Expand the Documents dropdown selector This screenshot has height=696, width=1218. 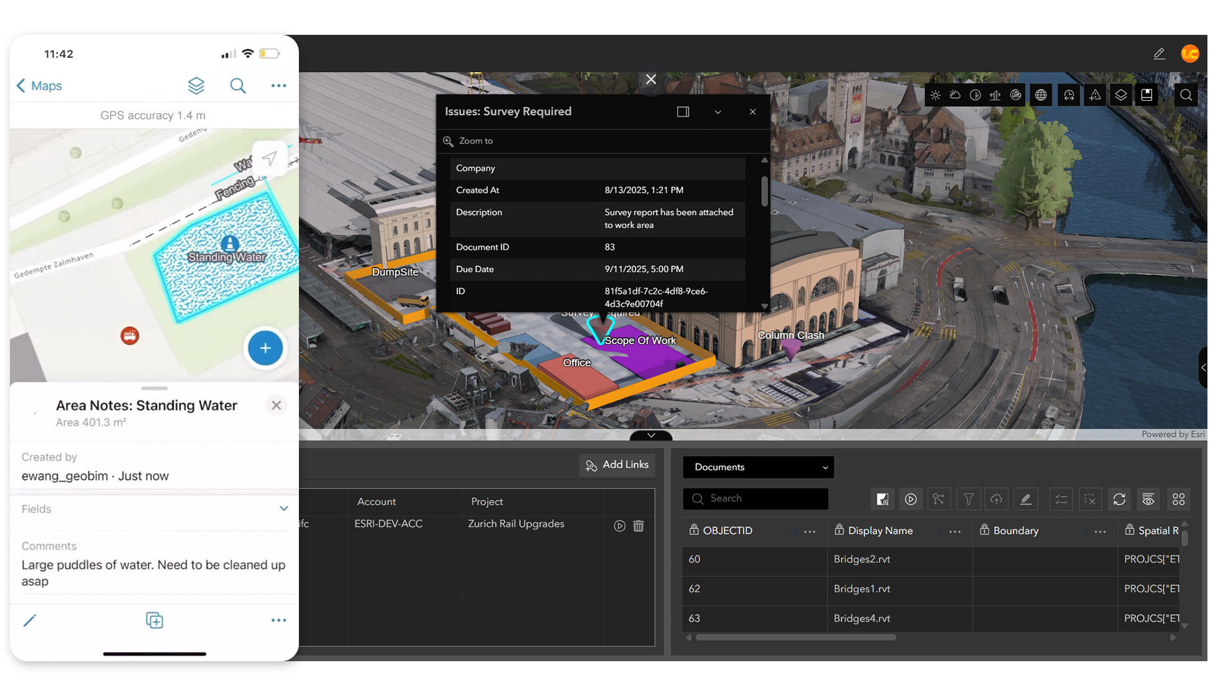point(825,467)
